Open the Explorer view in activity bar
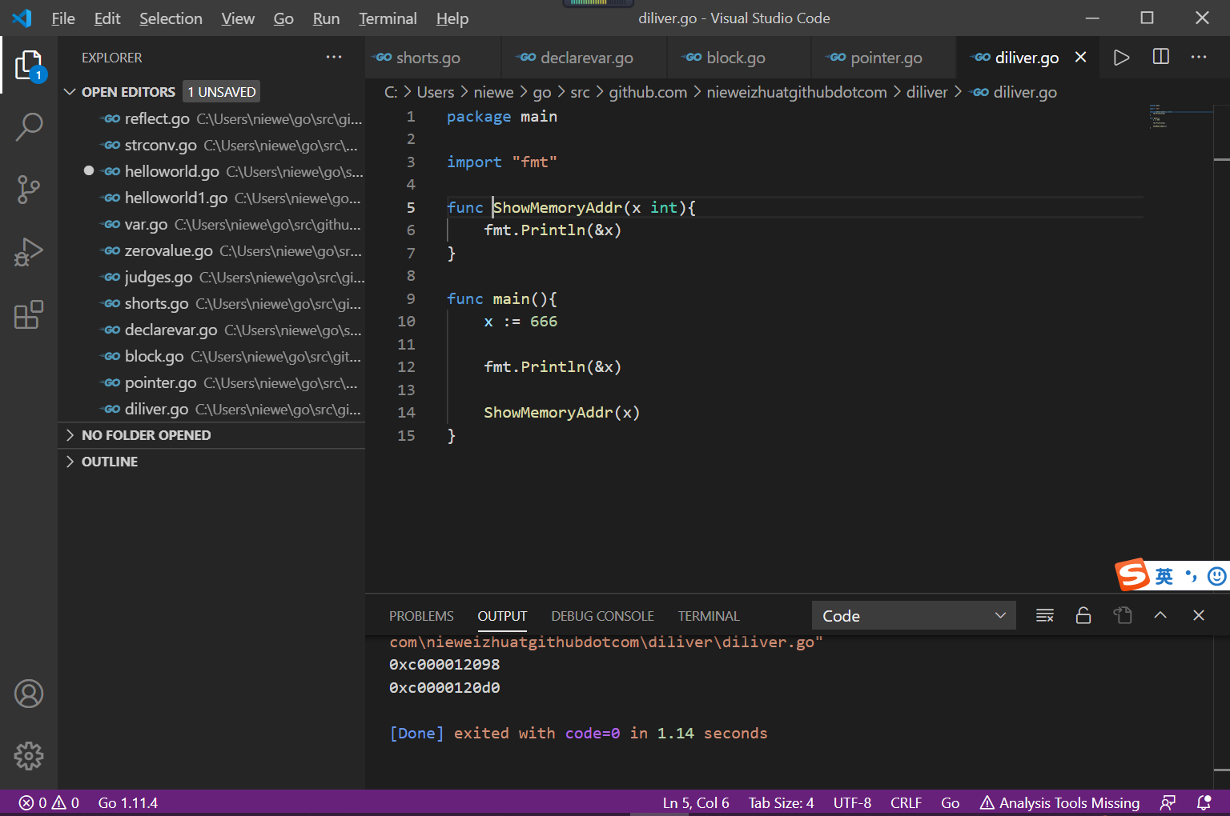 (x=29, y=66)
